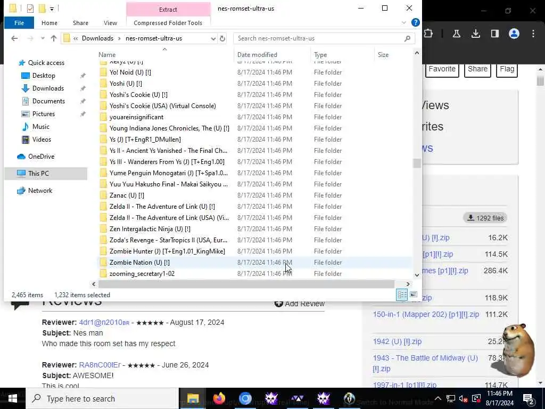The image size is (545, 409).
Task: Open the browser three-dot menu
Action: [x=533, y=34]
